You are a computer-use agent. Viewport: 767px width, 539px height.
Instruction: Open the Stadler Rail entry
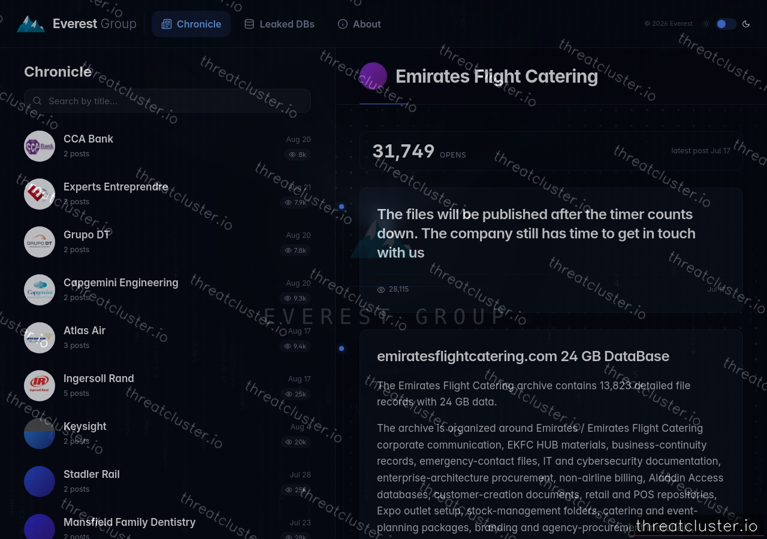pos(167,482)
